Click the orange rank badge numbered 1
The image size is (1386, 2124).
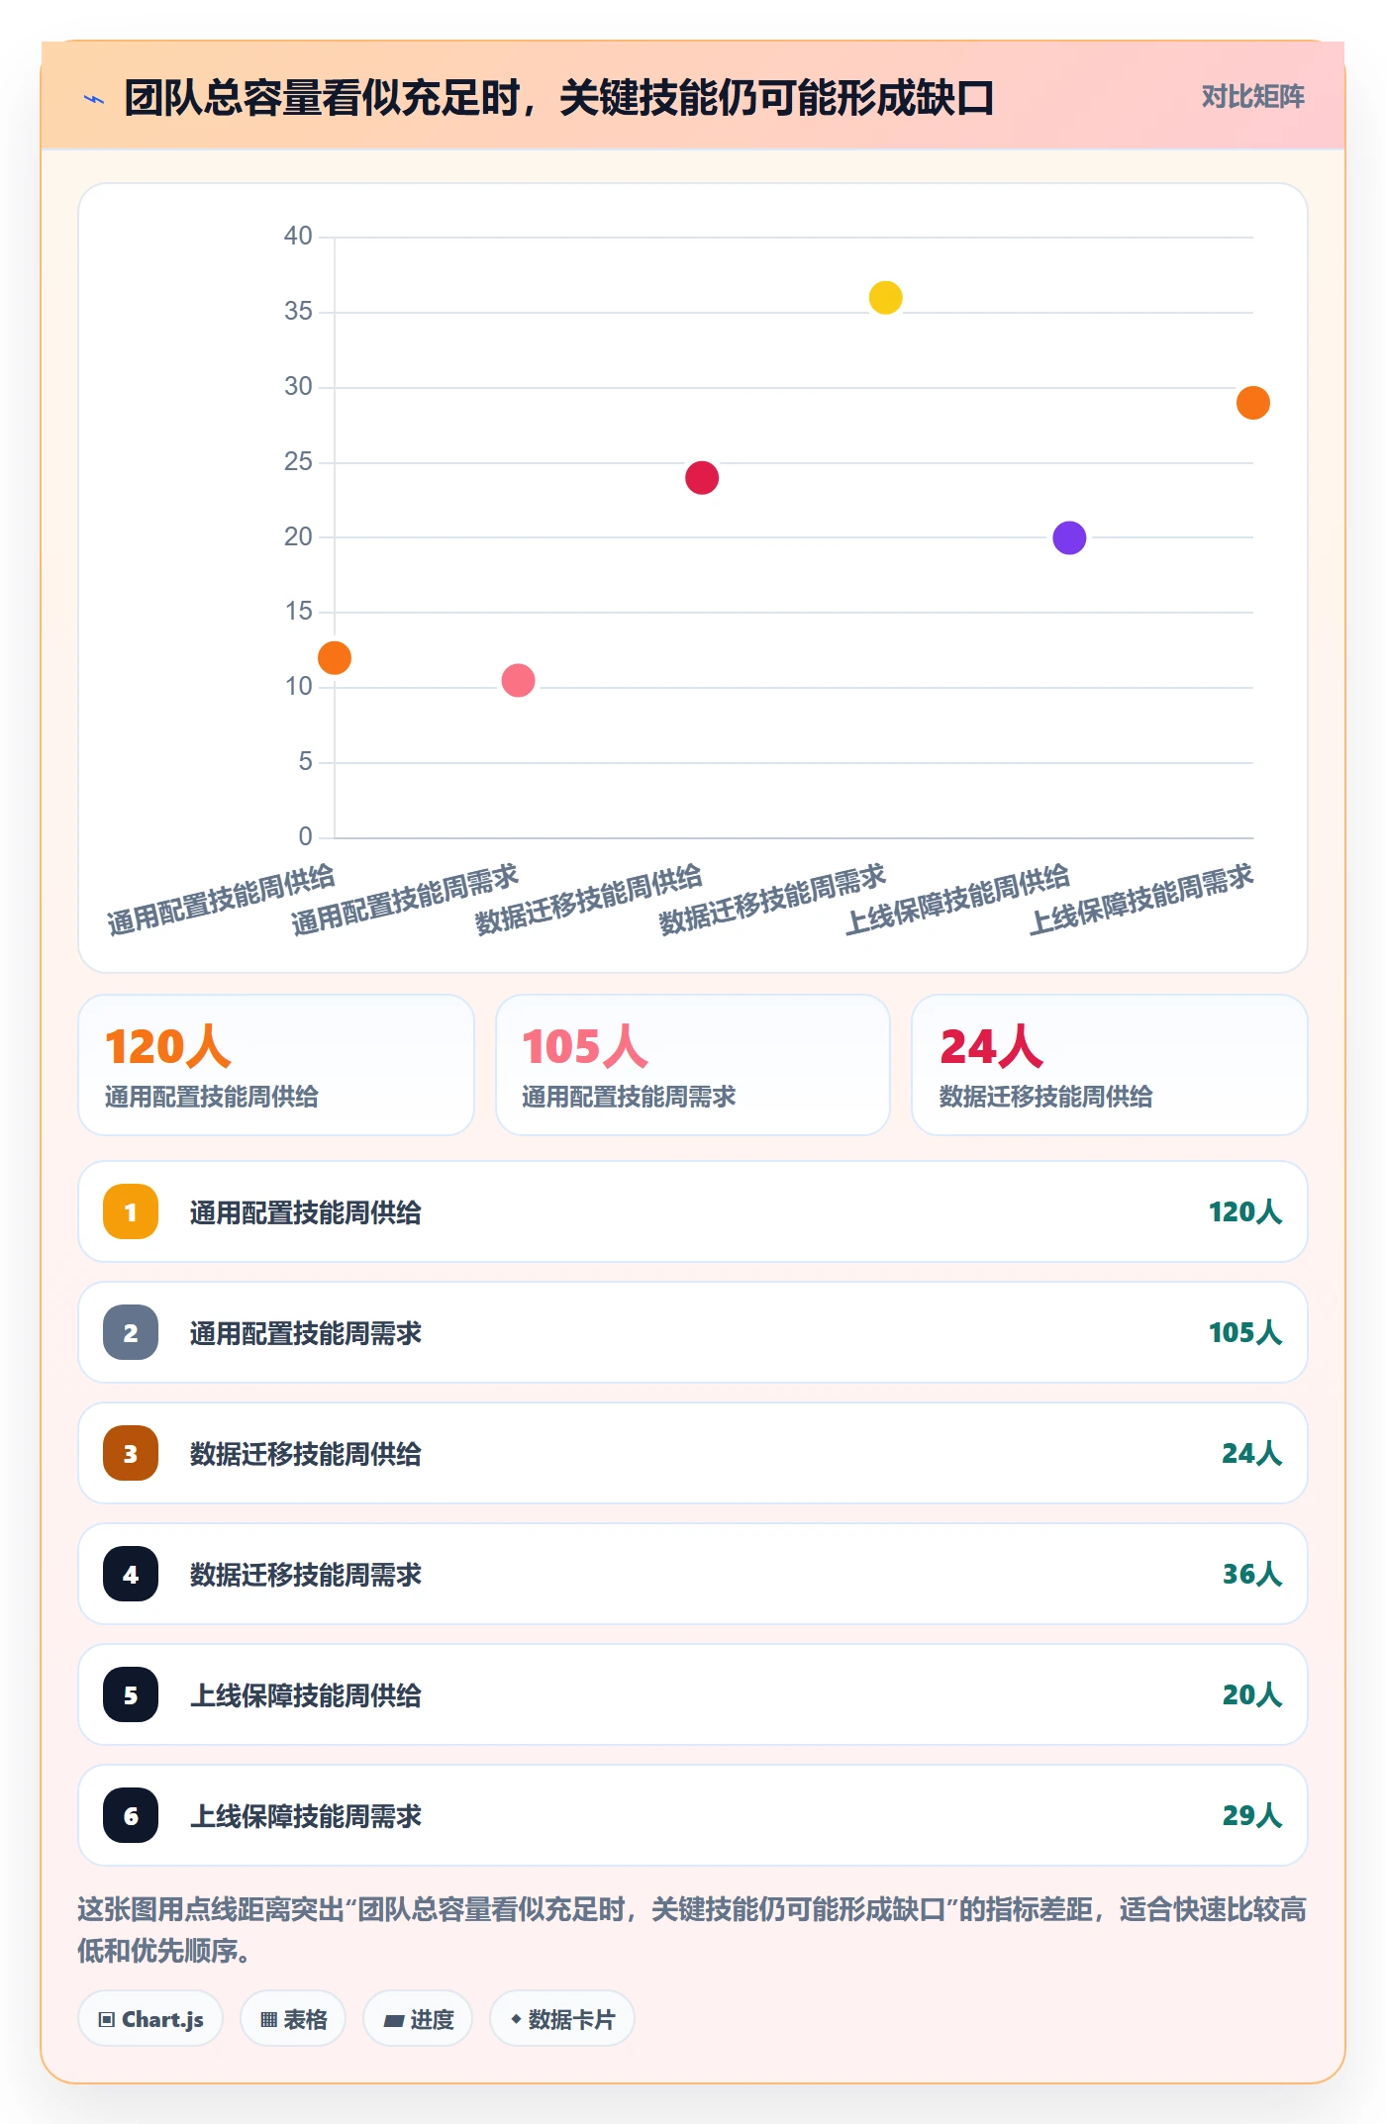click(131, 1211)
